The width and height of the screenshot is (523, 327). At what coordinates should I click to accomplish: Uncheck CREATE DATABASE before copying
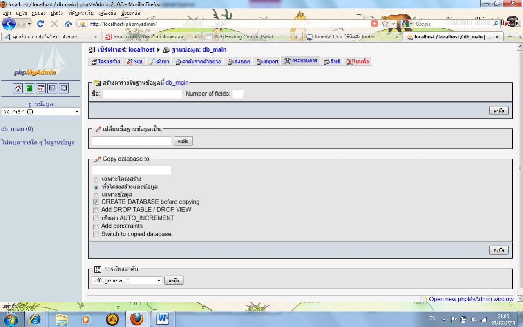[96, 202]
